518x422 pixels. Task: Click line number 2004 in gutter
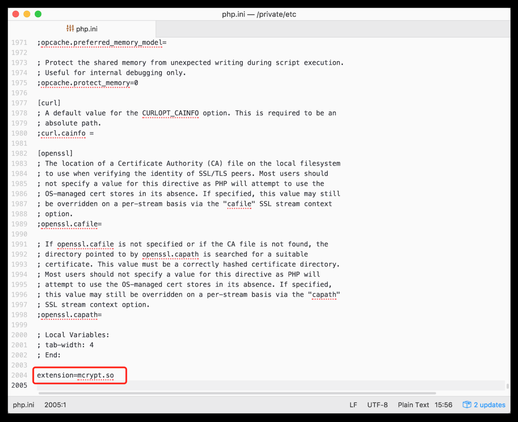(x=19, y=375)
